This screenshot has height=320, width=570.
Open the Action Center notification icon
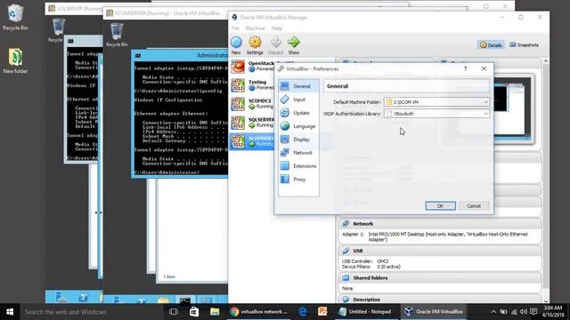pos(533,312)
